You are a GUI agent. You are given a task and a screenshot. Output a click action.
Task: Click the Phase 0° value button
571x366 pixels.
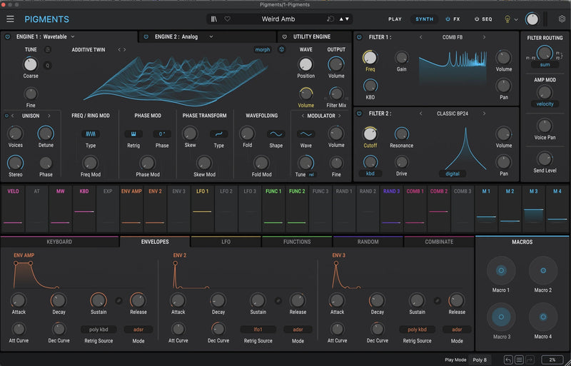[162, 134]
